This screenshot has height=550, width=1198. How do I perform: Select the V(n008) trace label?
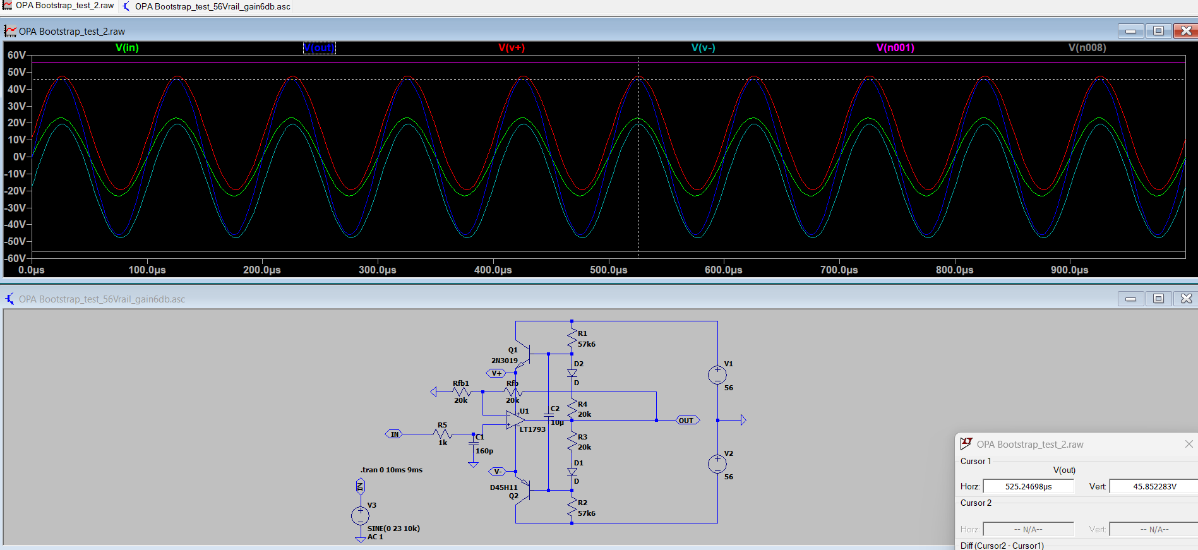pyautogui.click(x=1087, y=47)
